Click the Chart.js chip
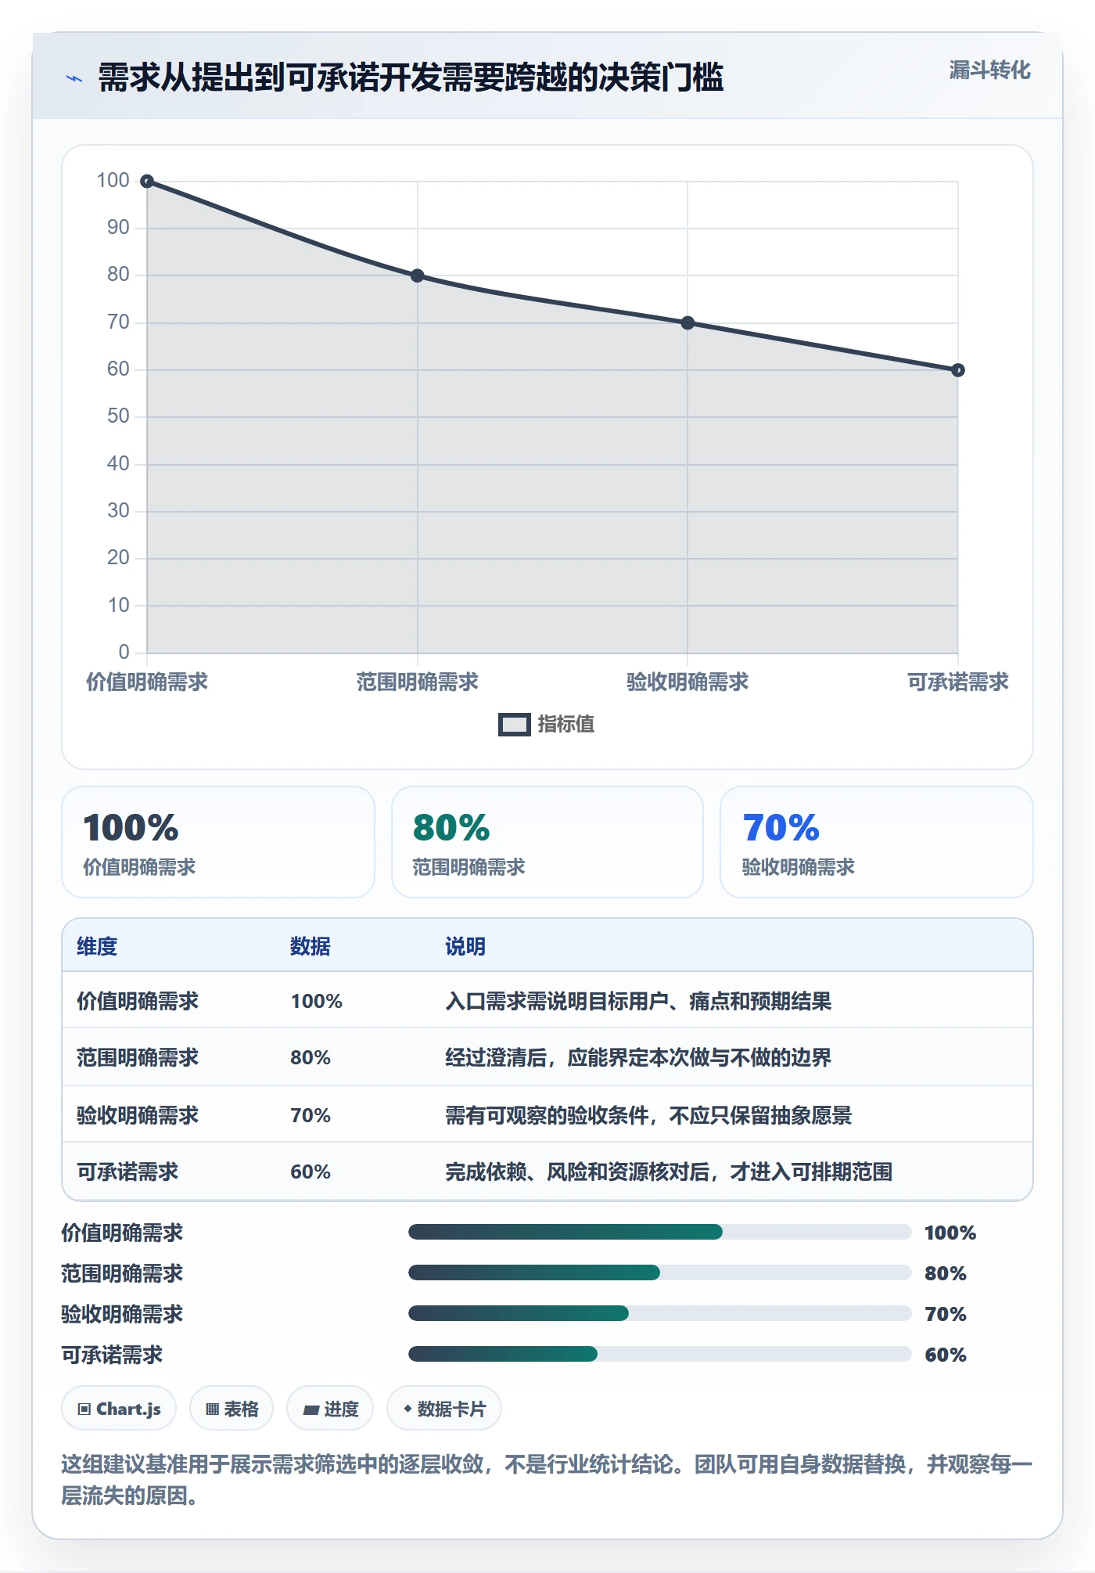The image size is (1095, 1573). [x=119, y=1409]
